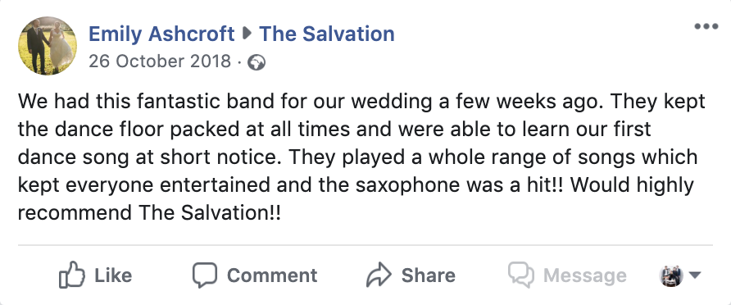Click the thumbs-up Like icon

pyautogui.click(x=72, y=275)
